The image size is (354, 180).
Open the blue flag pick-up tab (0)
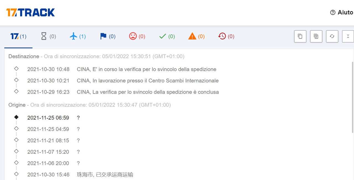pos(108,36)
